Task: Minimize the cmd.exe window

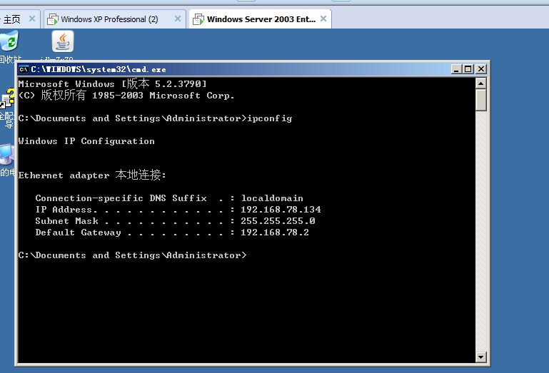Action: [x=456, y=69]
